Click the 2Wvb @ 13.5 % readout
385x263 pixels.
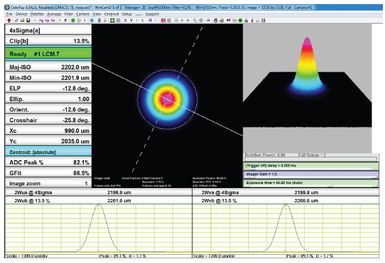tap(286, 200)
